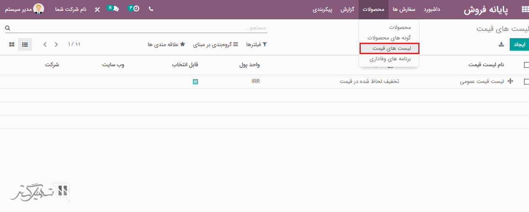Click the جستجو search input field
This screenshot has height=212, width=529.
(138, 28)
